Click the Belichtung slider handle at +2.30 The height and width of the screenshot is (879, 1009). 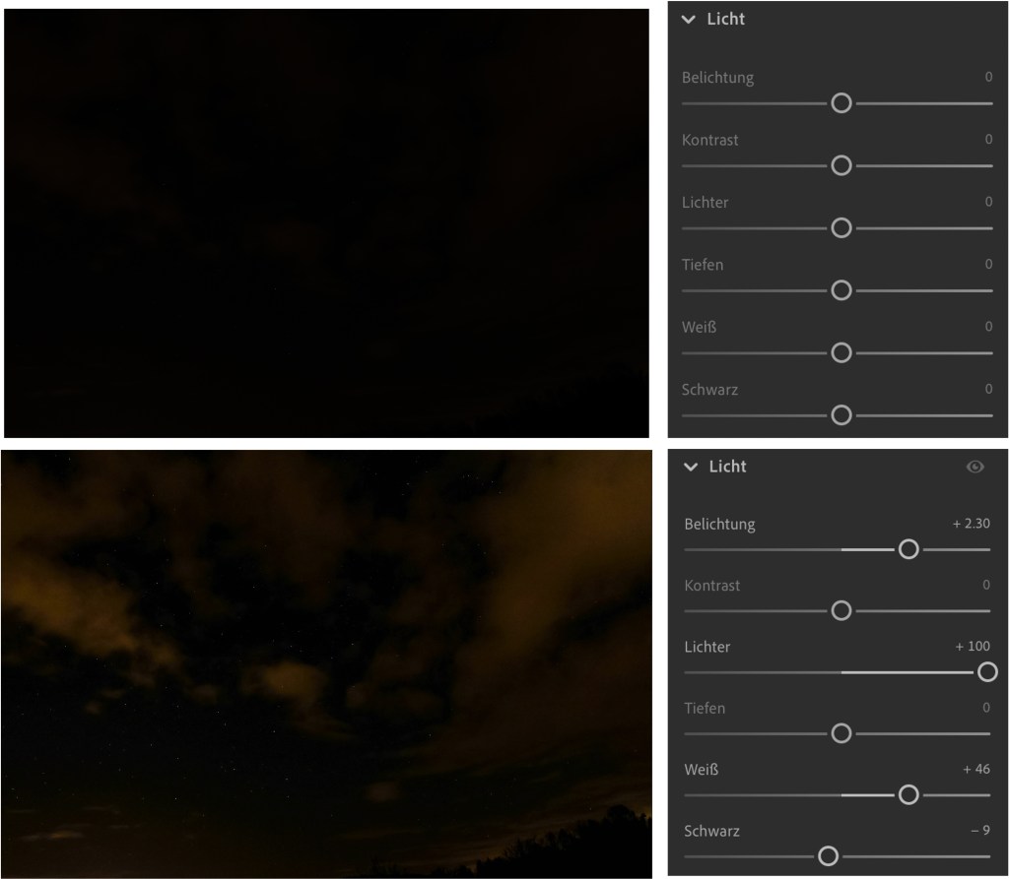coord(908,549)
